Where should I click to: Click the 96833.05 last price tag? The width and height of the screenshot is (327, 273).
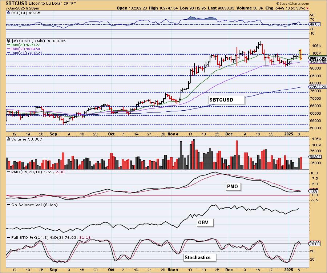click(x=318, y=59)
